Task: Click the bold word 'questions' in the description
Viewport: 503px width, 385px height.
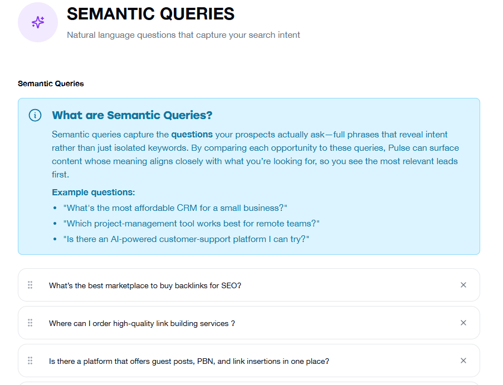Action: pos(192,134)
